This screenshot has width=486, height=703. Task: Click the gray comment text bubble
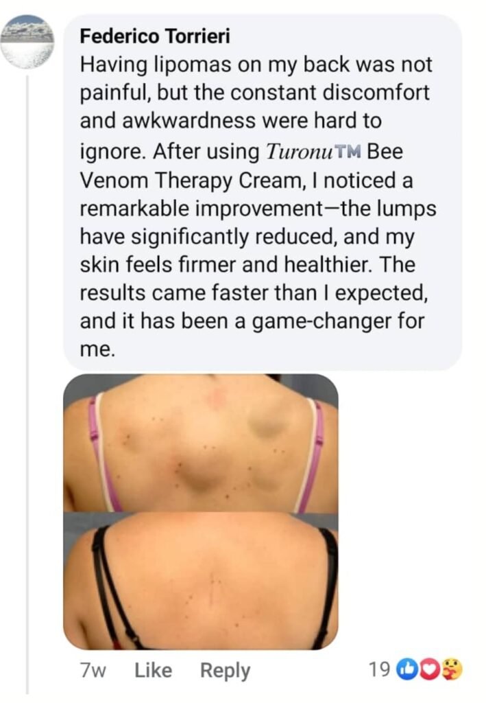click(263, 192)
